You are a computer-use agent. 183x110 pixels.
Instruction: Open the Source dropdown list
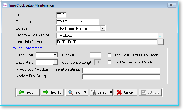pos(102,28)
